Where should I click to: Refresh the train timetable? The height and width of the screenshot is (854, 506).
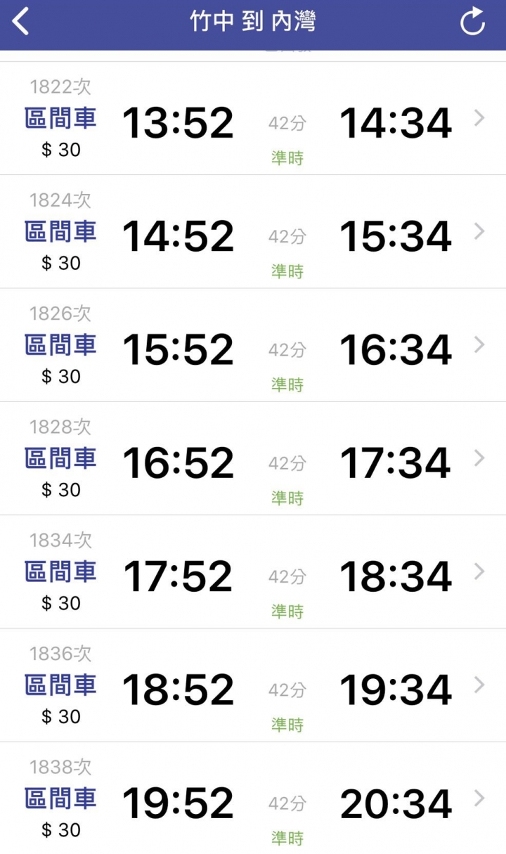click(473, 21)
